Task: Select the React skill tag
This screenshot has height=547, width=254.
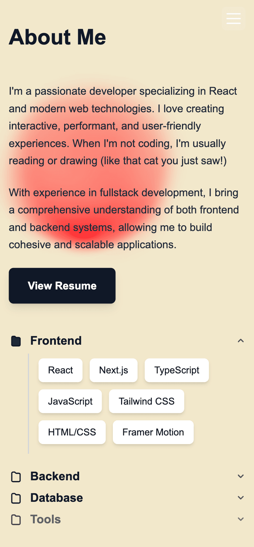Action: [x=61, y=370]
